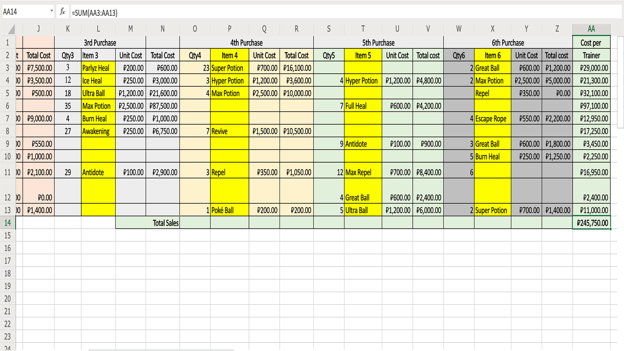Viewport: 624px width, 351px height.
Task: Select column T header
Action: tap(363, 29)
